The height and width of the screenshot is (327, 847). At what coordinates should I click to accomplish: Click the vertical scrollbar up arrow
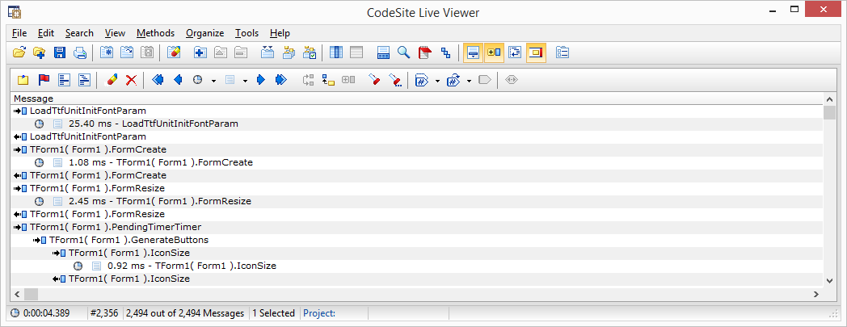[x=829, y=99]
